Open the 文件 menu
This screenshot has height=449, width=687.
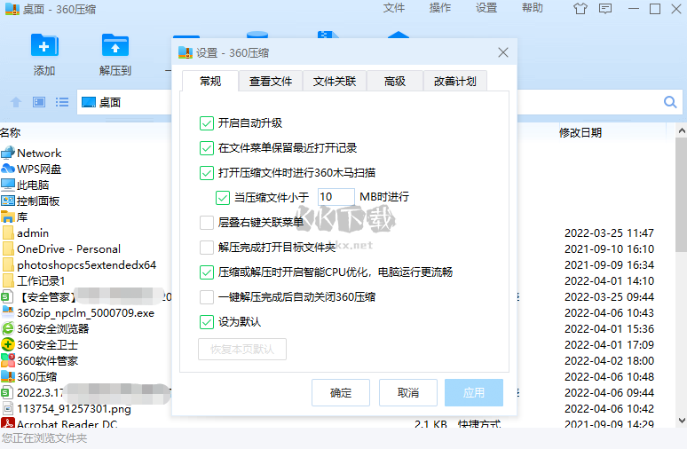coord(393,8)
